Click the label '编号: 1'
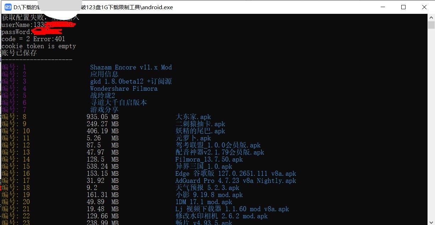Viewport: 435px width, 225px height. coord(14,67)
